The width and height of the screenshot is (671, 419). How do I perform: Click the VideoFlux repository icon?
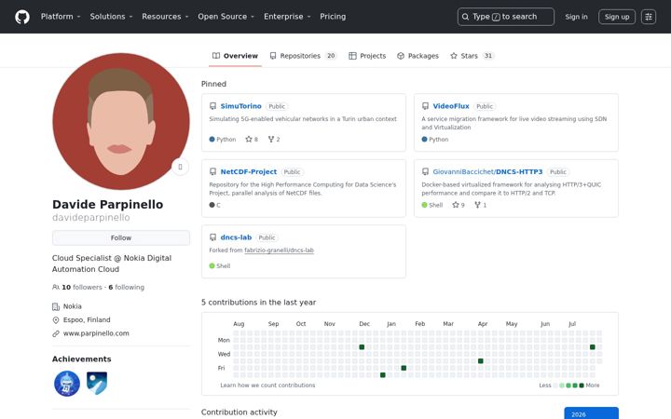(425, 106)
